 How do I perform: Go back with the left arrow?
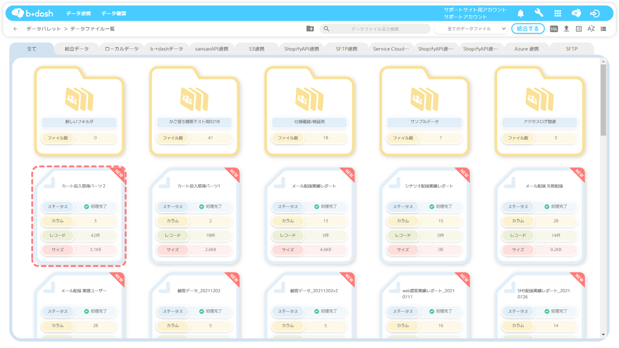point(15,29)
